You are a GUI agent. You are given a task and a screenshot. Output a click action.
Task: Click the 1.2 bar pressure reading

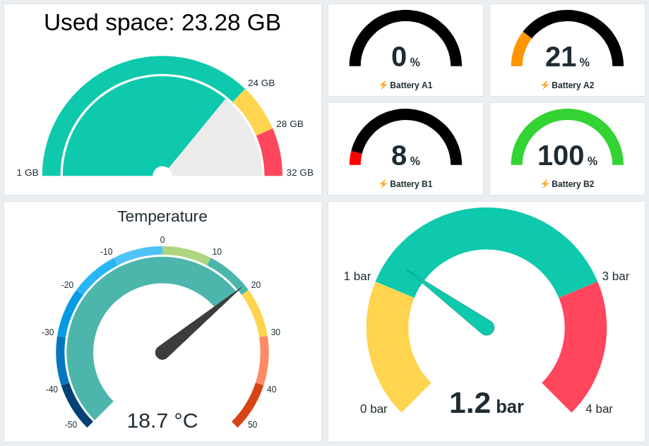487,404
